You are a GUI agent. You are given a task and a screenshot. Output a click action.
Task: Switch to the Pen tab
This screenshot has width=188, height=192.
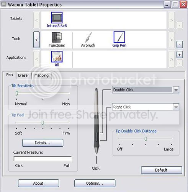(x=10, y=75)
